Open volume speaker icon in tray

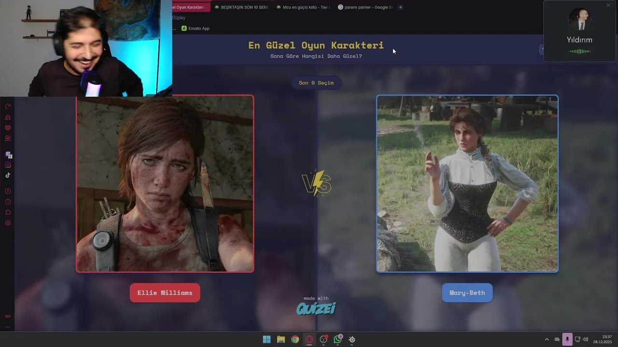[x=586, y=339]
